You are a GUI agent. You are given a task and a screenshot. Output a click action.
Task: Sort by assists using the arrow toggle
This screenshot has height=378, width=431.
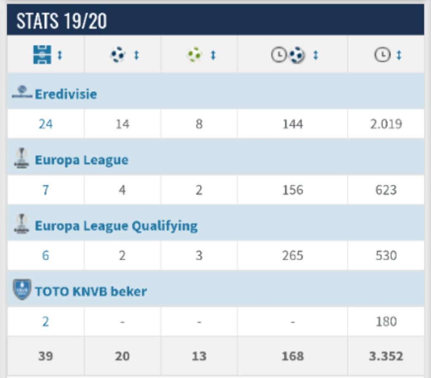coord(213,55)
